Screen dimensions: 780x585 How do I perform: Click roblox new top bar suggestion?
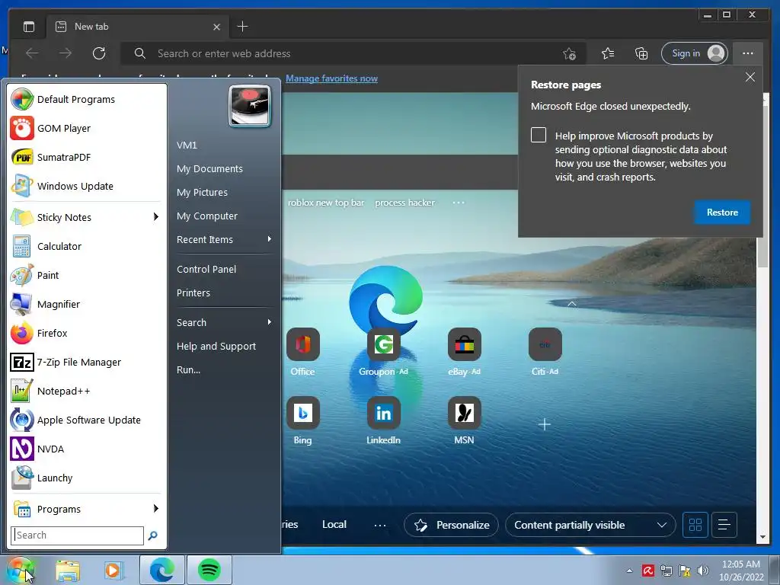pos(326,203)
